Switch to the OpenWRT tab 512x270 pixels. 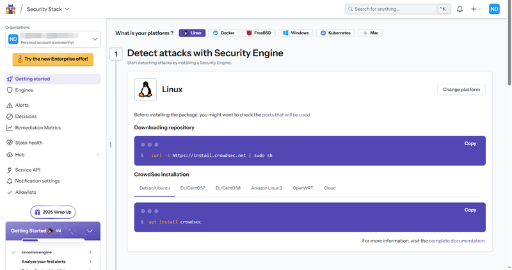(x=303, y=188)
